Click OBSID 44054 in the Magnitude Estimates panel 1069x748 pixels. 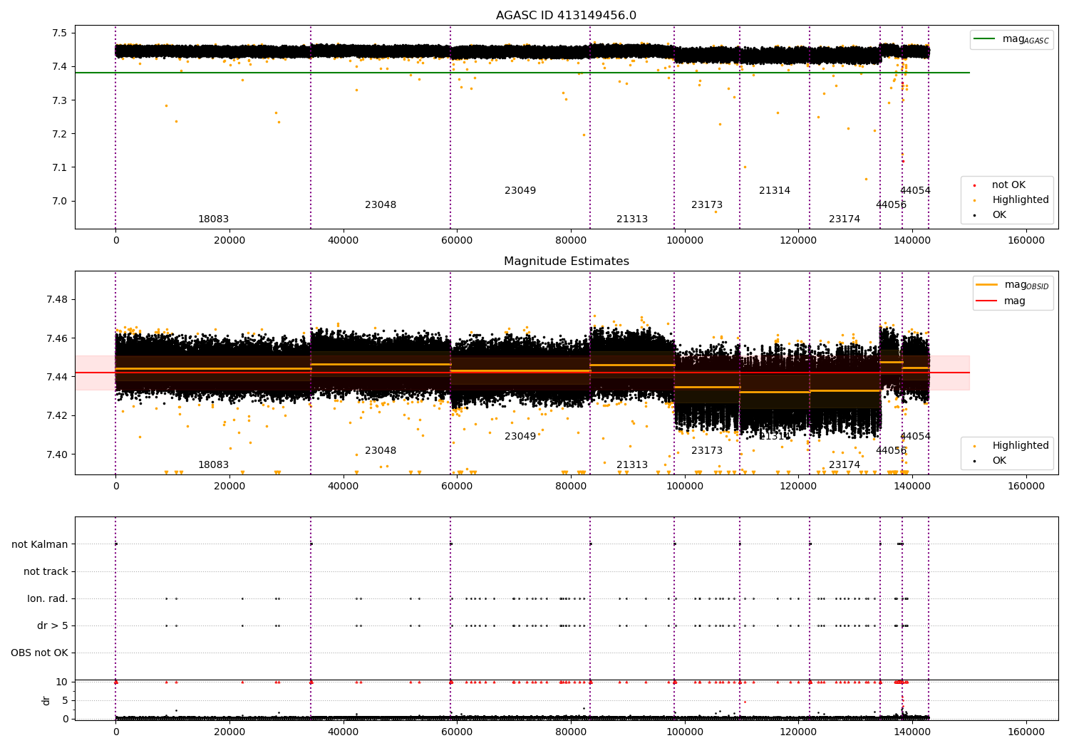pos(915,437)
